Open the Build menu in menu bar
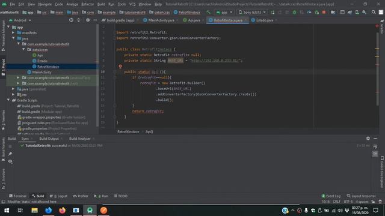Image resolution: width=385 pixels, height=216 pixels. tap(101, 4)
